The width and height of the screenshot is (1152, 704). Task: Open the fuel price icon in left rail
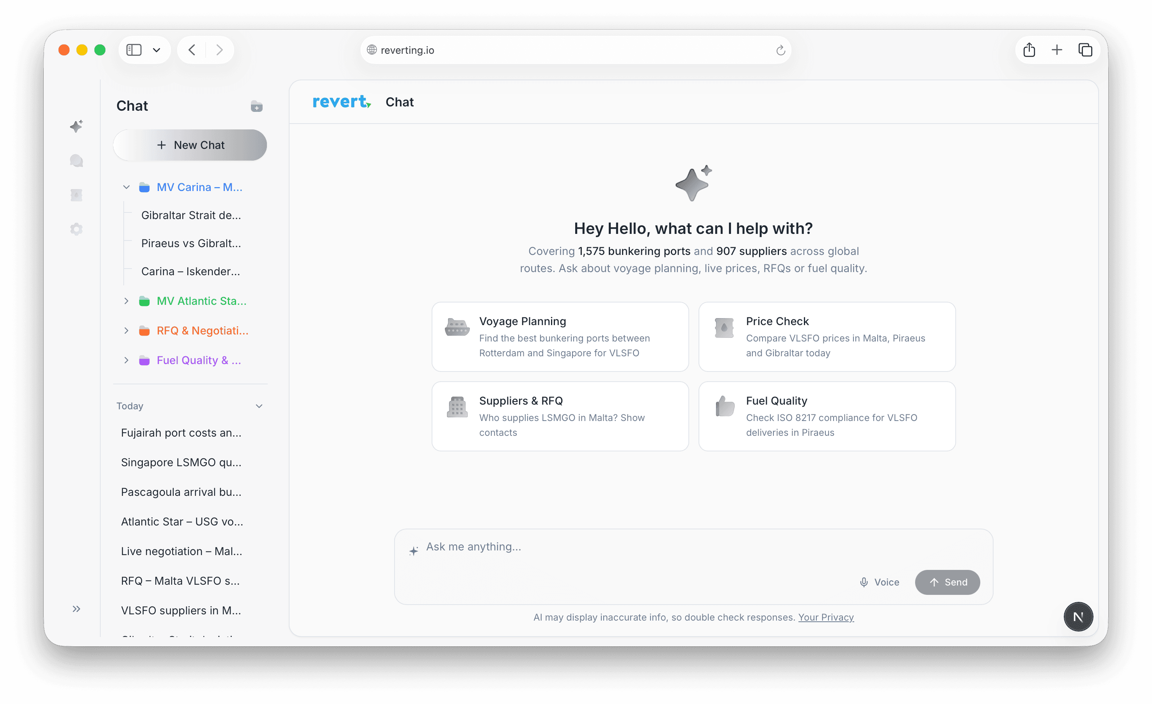click(76, 195)
